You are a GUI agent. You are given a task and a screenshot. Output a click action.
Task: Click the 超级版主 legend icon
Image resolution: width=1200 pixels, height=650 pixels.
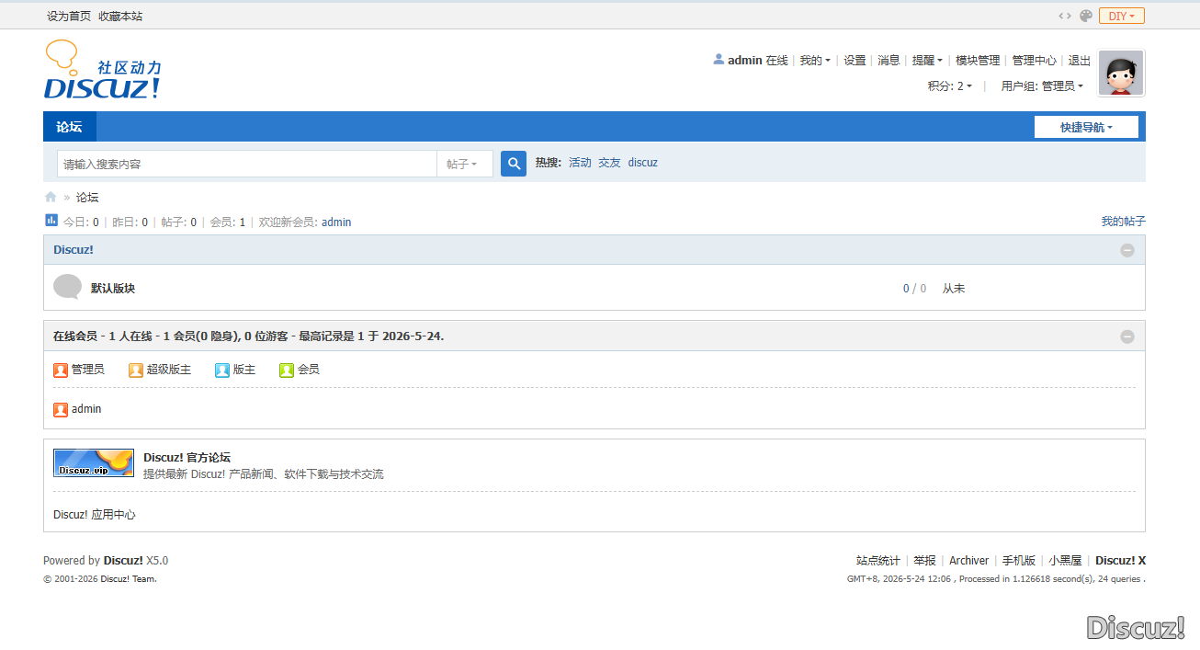[x=136, y=371]
